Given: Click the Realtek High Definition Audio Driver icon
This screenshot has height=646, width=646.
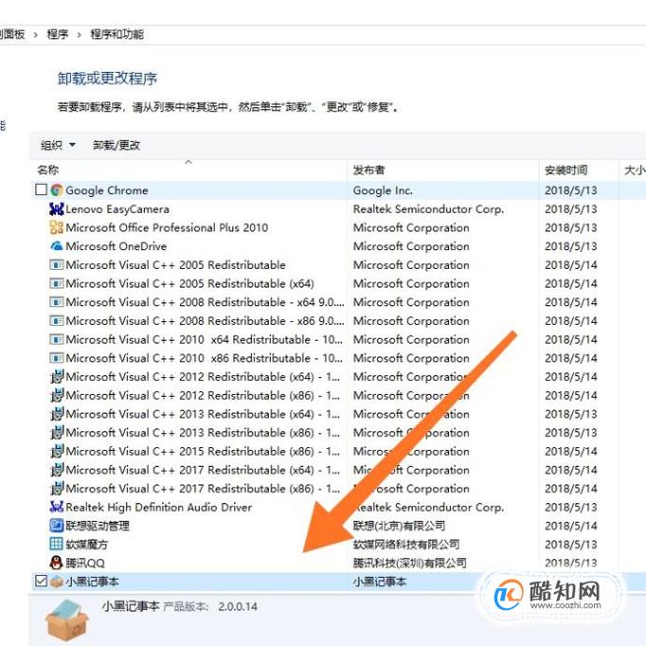Looking at the screenshot, I should click(x=57, y=507).
